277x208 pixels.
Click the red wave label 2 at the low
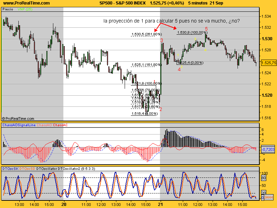pos(161,109)
